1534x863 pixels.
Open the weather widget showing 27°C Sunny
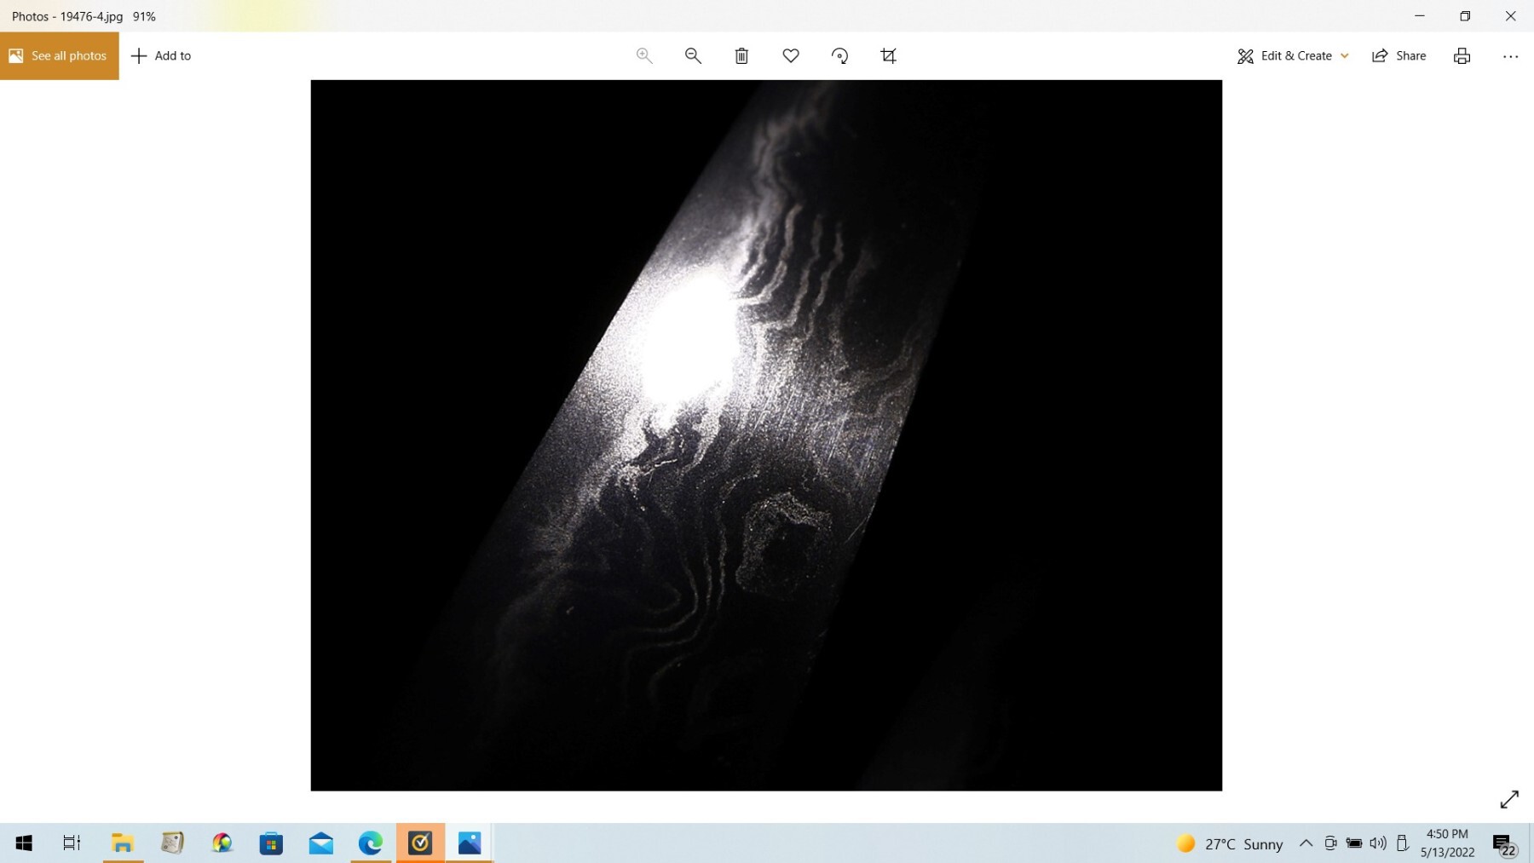[x=1229, y=843]
